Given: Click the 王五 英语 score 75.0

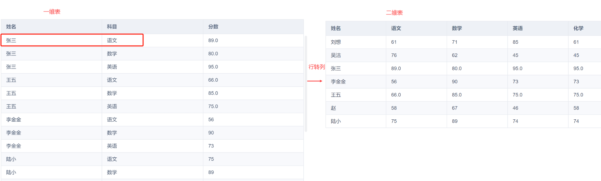Looking at the screenshot, I should [x=213, y=106].
